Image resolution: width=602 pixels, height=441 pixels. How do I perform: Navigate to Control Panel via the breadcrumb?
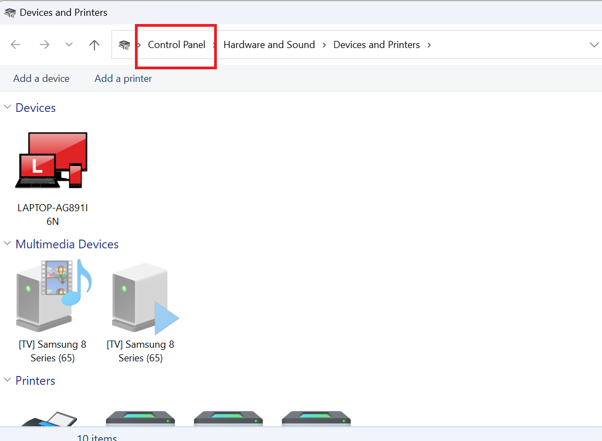pos(176,45)
